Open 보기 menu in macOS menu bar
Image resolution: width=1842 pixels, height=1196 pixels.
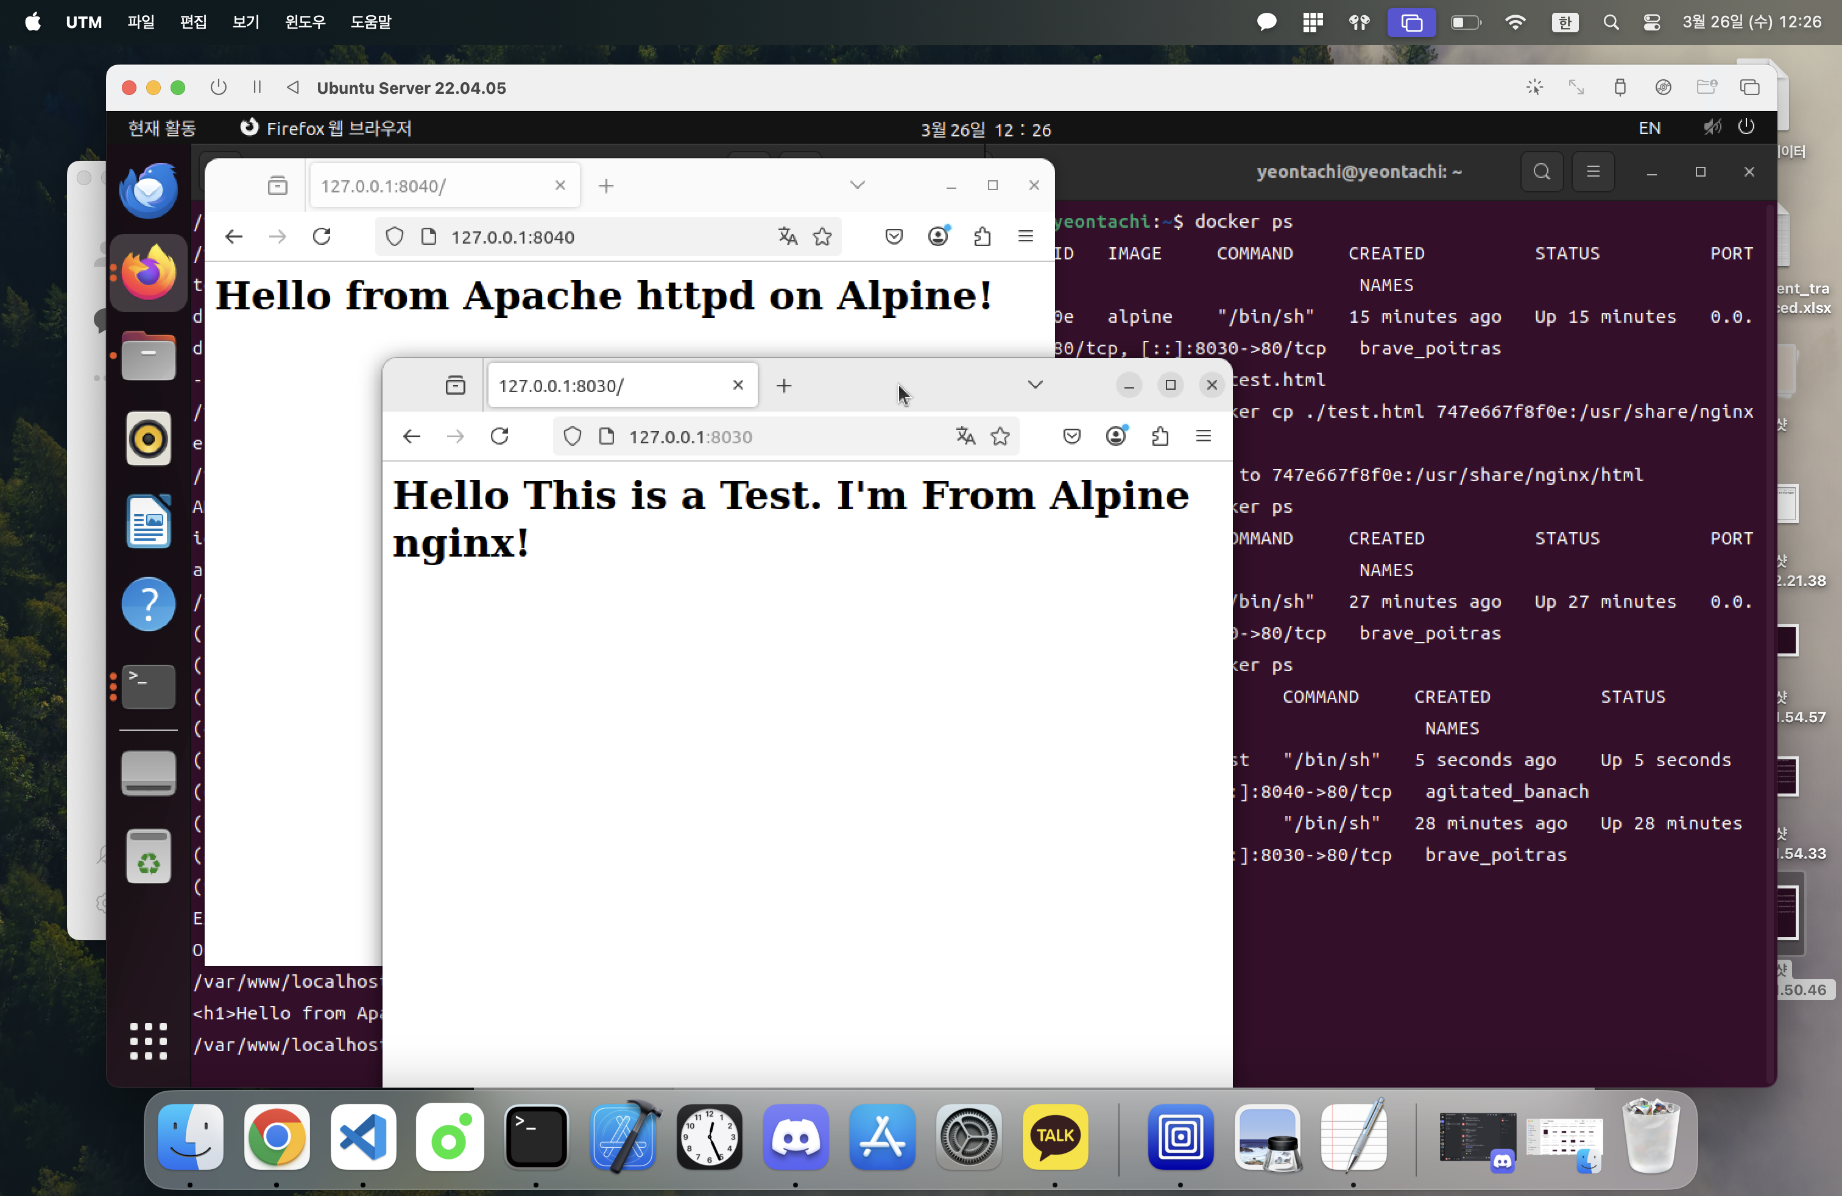click(246, 23)
